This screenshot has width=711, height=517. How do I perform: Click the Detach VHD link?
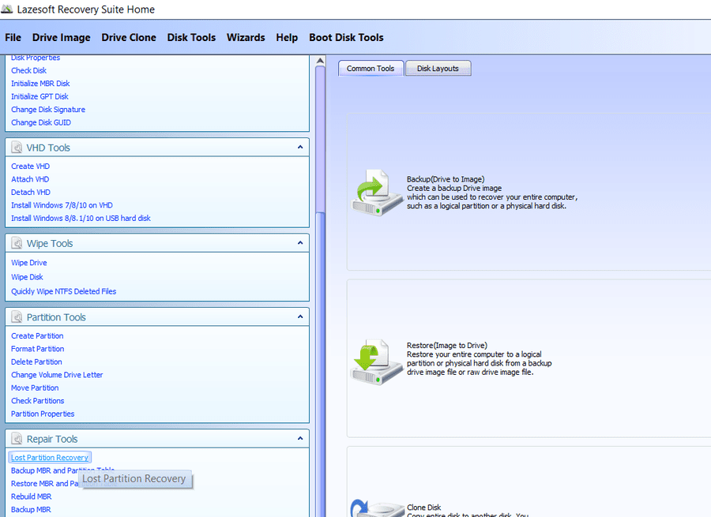click(31, 193)
